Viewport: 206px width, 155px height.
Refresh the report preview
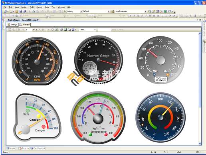pyautogui.click(x=56, y=30)
